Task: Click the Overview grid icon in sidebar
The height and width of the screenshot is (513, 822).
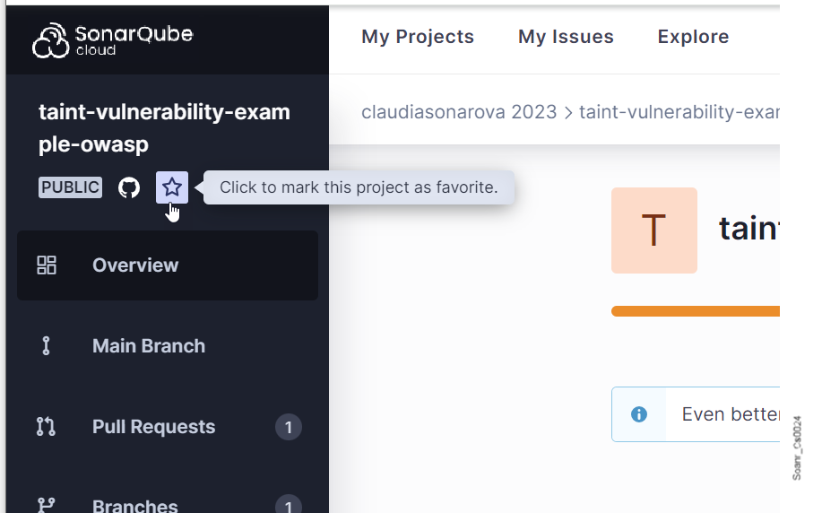Action: pyautogui.click(x=47, y=265)
